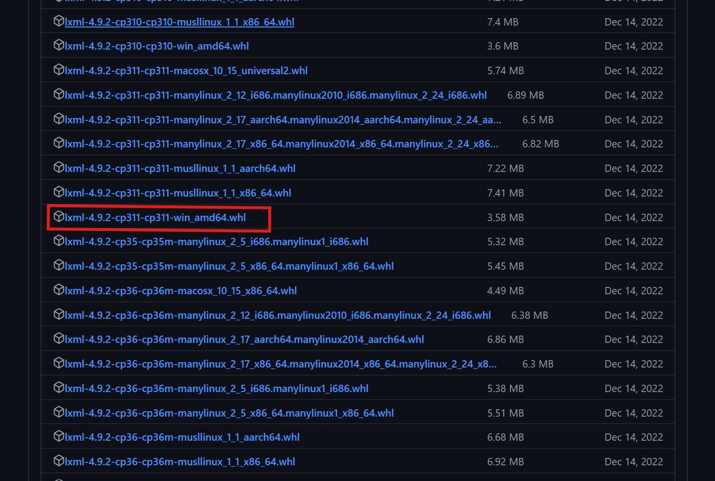The height and width of the screenshot is (481, 715).
Task: Click package icon beside lxml cp310 win_amd64 wheel
Action: (x=58, y=45)
